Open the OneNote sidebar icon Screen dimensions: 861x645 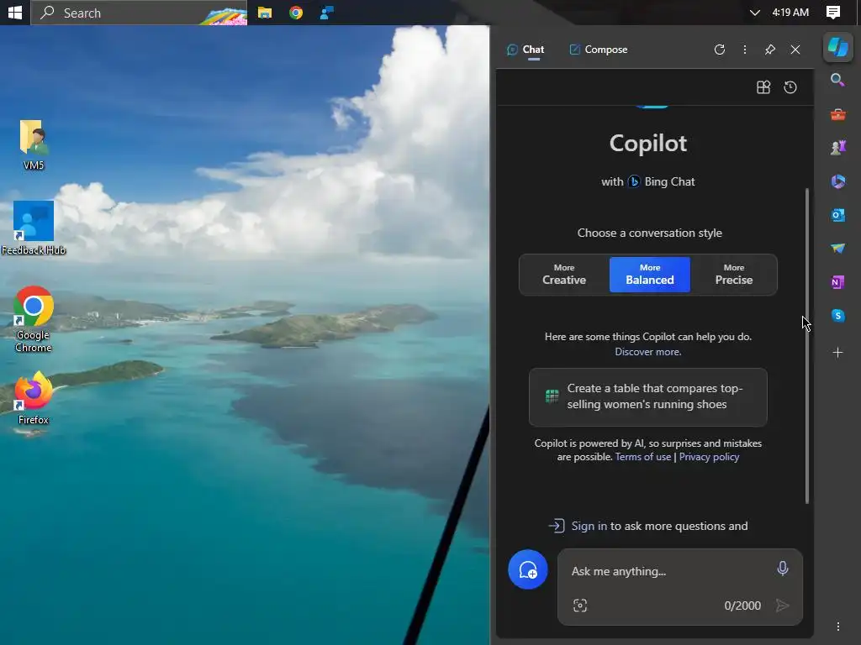pyautogui.click(x=838, y=282)
